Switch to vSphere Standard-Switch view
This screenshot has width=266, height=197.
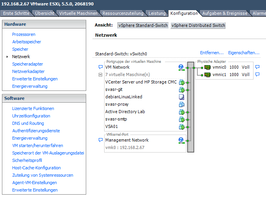pos(143,26)
